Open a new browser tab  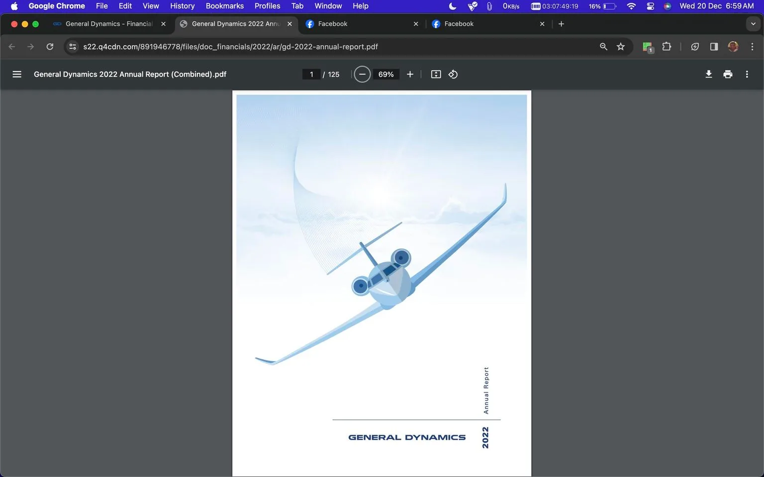pos(561,23)
